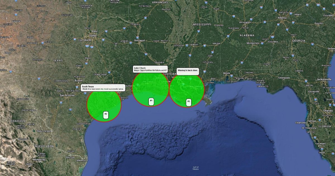Click the Austin city label
The width and height of the screenshot is (335, 176).
pos(78,80)
